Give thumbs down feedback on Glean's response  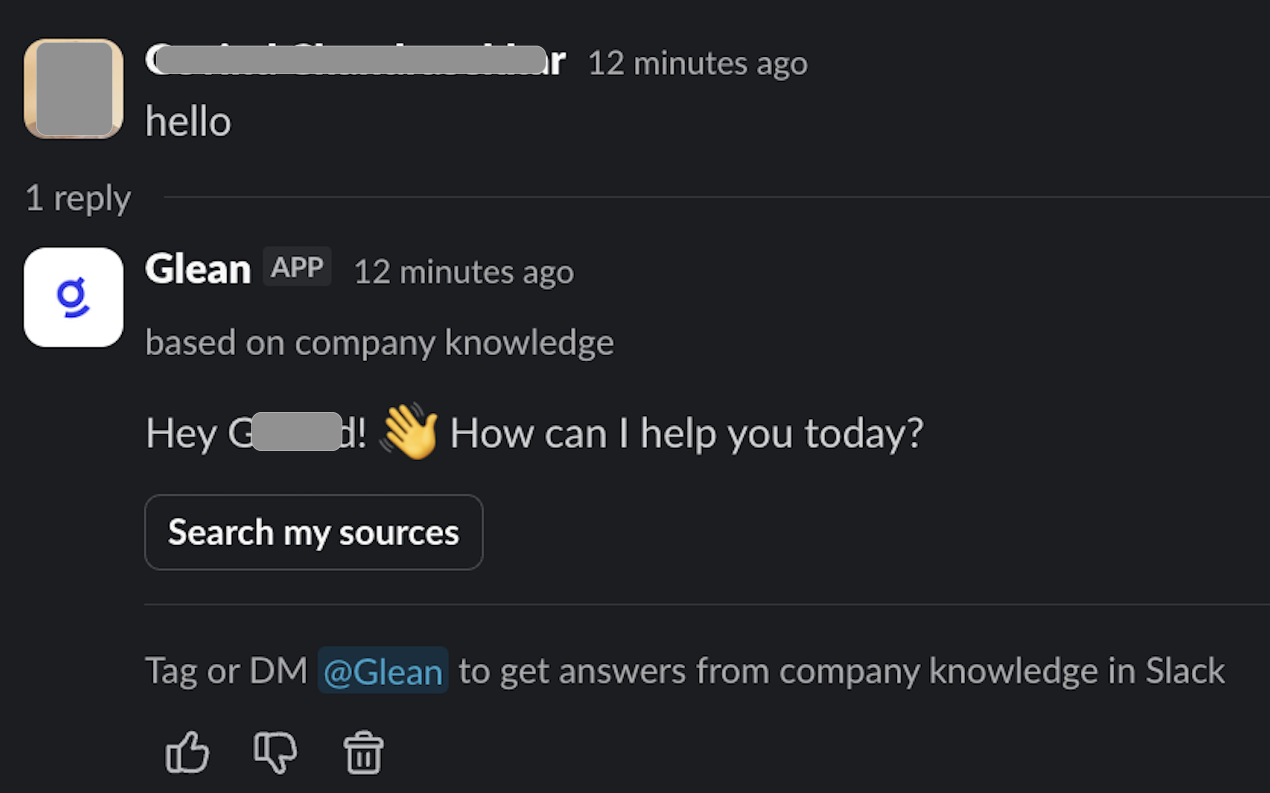click(275, 751)
